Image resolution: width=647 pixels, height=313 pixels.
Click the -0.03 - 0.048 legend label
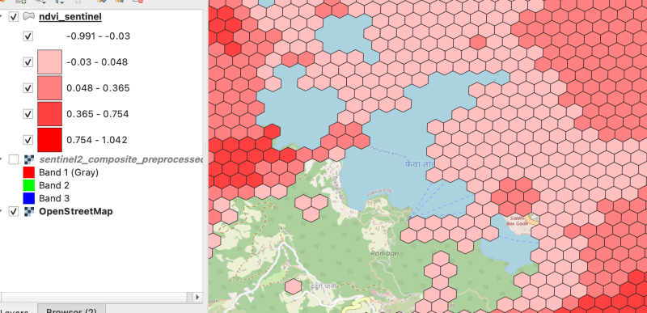pyautogui.click(x=97, y=62)
